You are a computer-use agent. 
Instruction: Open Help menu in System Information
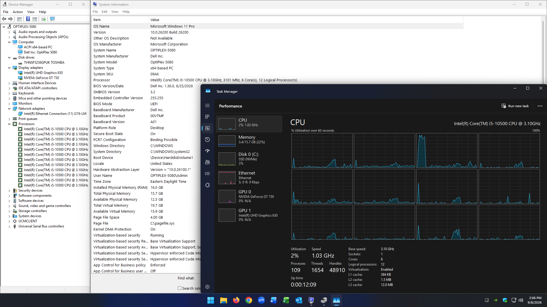(126, 12)
